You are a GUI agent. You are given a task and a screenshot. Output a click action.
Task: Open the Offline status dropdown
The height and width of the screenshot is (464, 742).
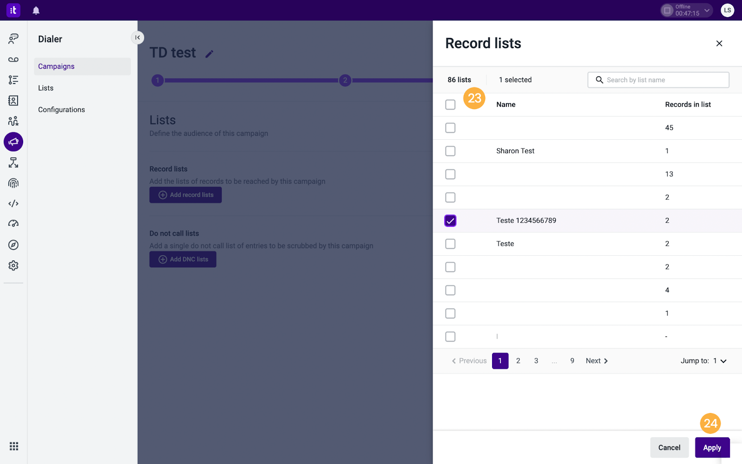pyautogui.click(x=686, y=10)
